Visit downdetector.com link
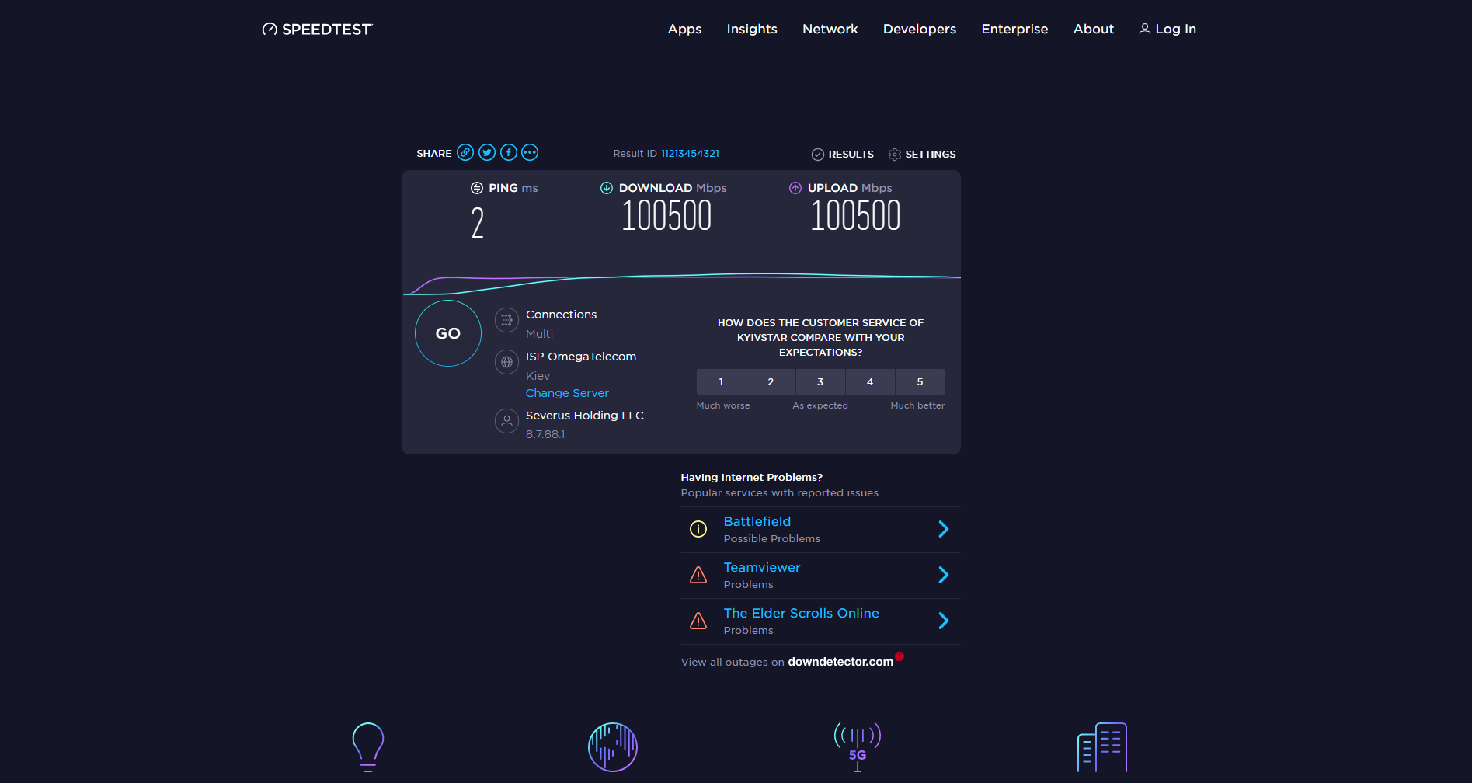The height and width of the screenshot is (783, 1472). (840, 662)
